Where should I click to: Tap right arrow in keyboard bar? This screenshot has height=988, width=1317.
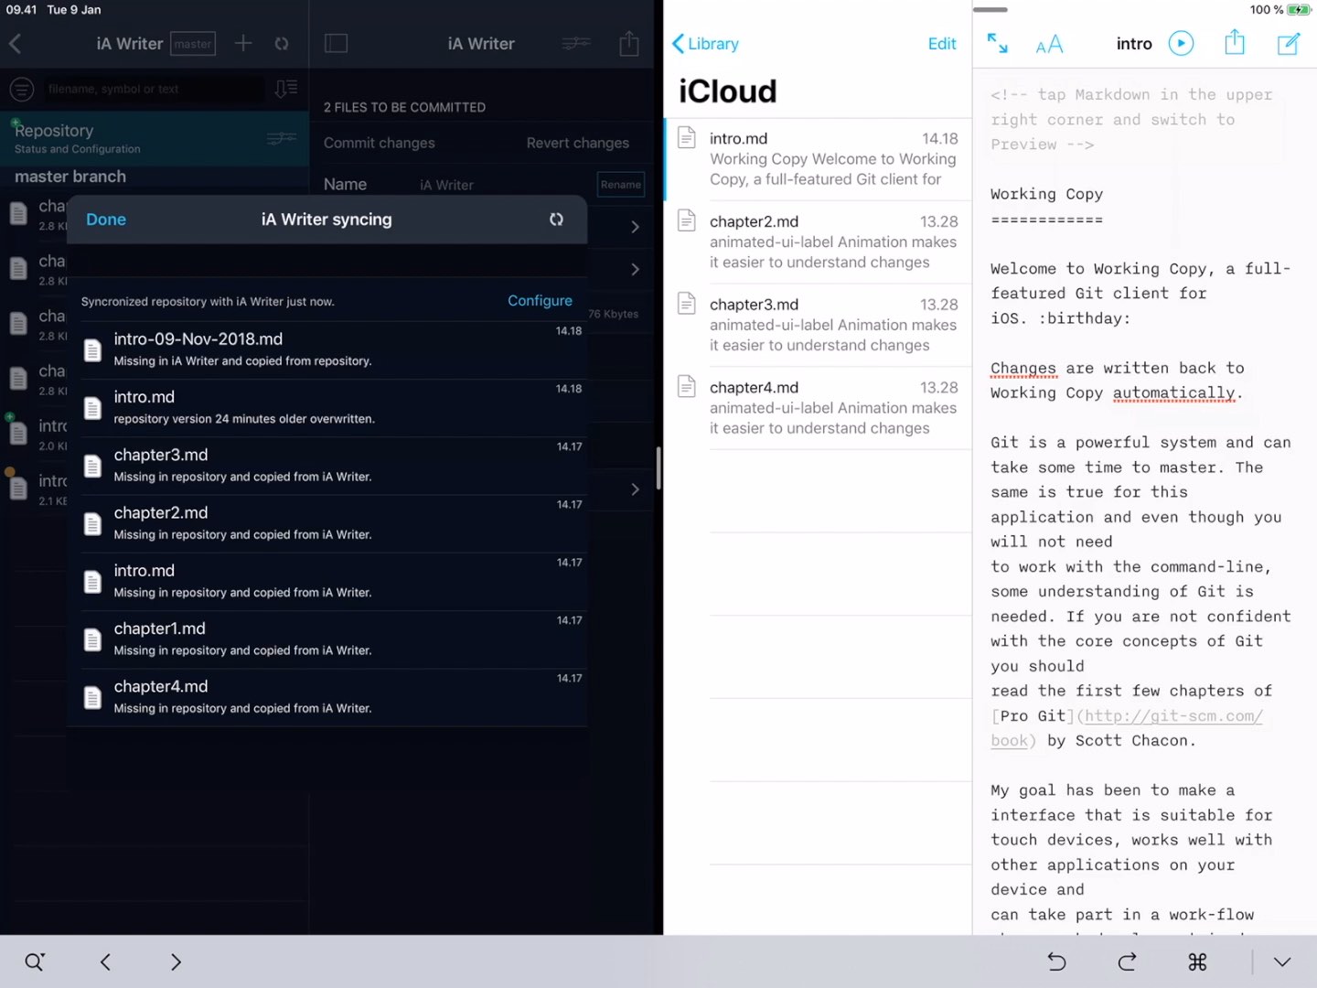(x=176, y=961)
